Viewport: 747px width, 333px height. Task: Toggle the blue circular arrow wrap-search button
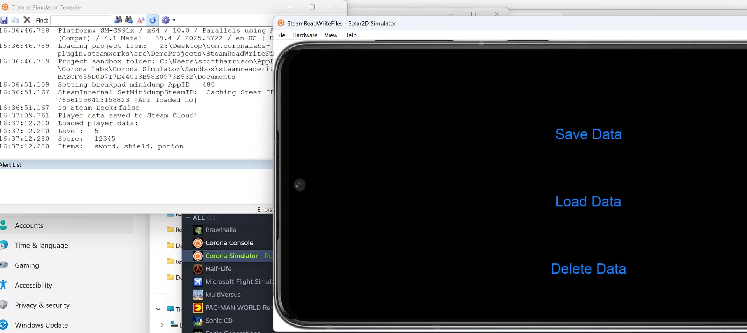(x=153, y=20)
